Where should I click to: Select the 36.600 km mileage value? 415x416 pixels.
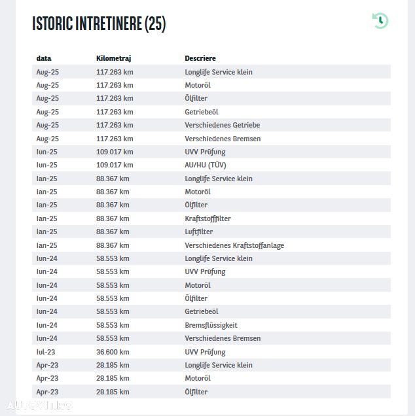113,352
